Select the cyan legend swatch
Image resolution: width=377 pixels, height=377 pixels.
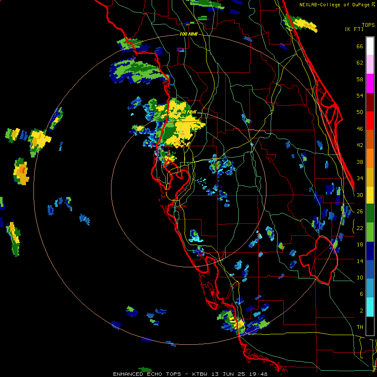coord(370,307)
